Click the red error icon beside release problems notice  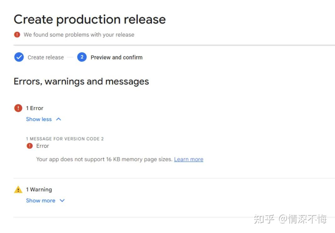click(17, 35)
